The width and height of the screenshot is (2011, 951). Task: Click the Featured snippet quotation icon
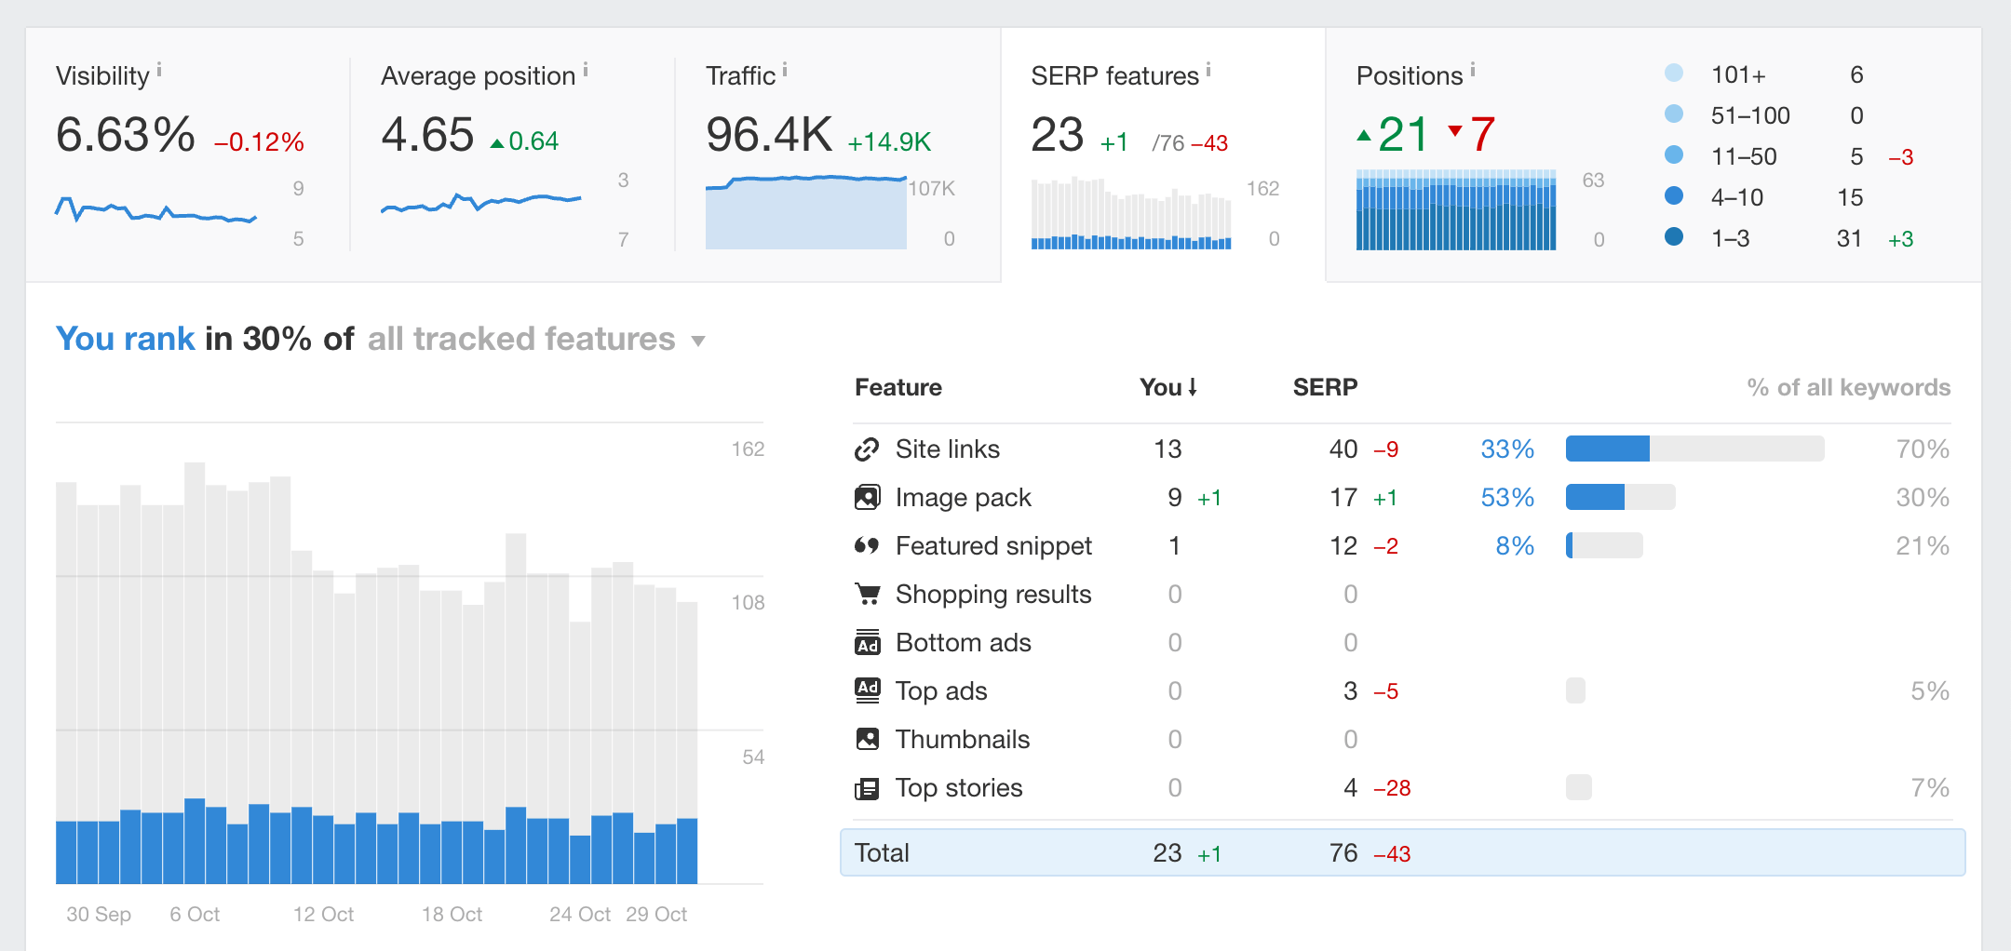coord(868,545)
